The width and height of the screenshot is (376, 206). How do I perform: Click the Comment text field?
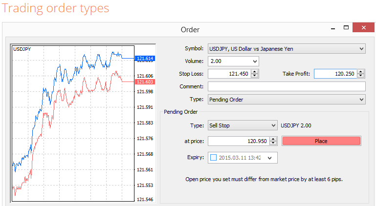pyautogui.click(x=287, y=86)
